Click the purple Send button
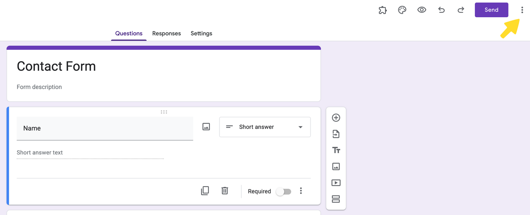 click(491, 10)
